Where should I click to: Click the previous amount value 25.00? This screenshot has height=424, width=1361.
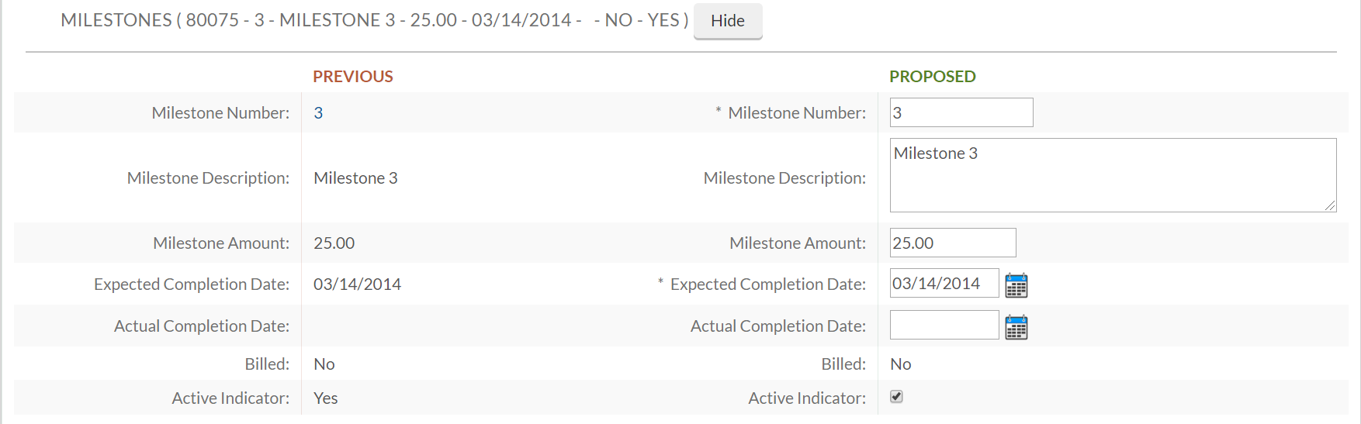click(x=334, y=243)
